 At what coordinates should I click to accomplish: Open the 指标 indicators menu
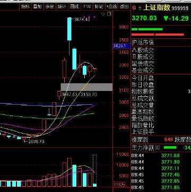[x=25, y=7]
